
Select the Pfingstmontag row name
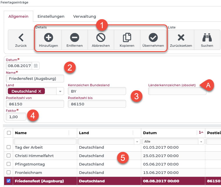click(x=30, y=164)
